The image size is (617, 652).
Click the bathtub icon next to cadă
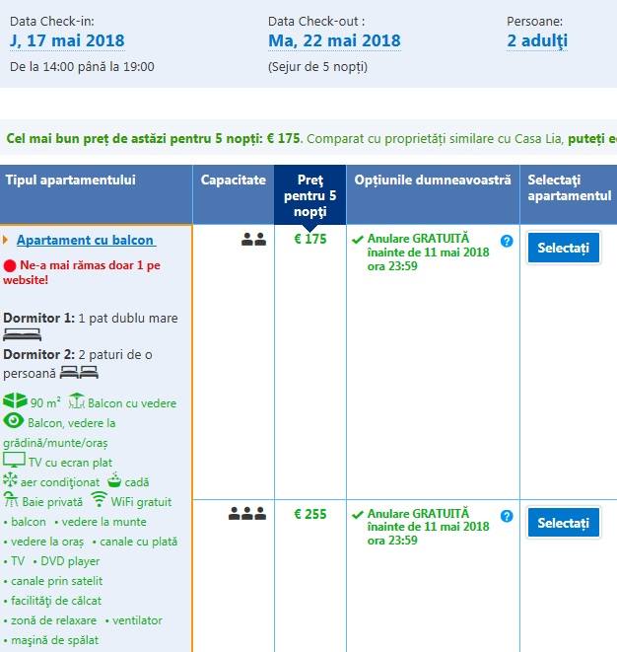pyautogui.click(x=113, y=481)
